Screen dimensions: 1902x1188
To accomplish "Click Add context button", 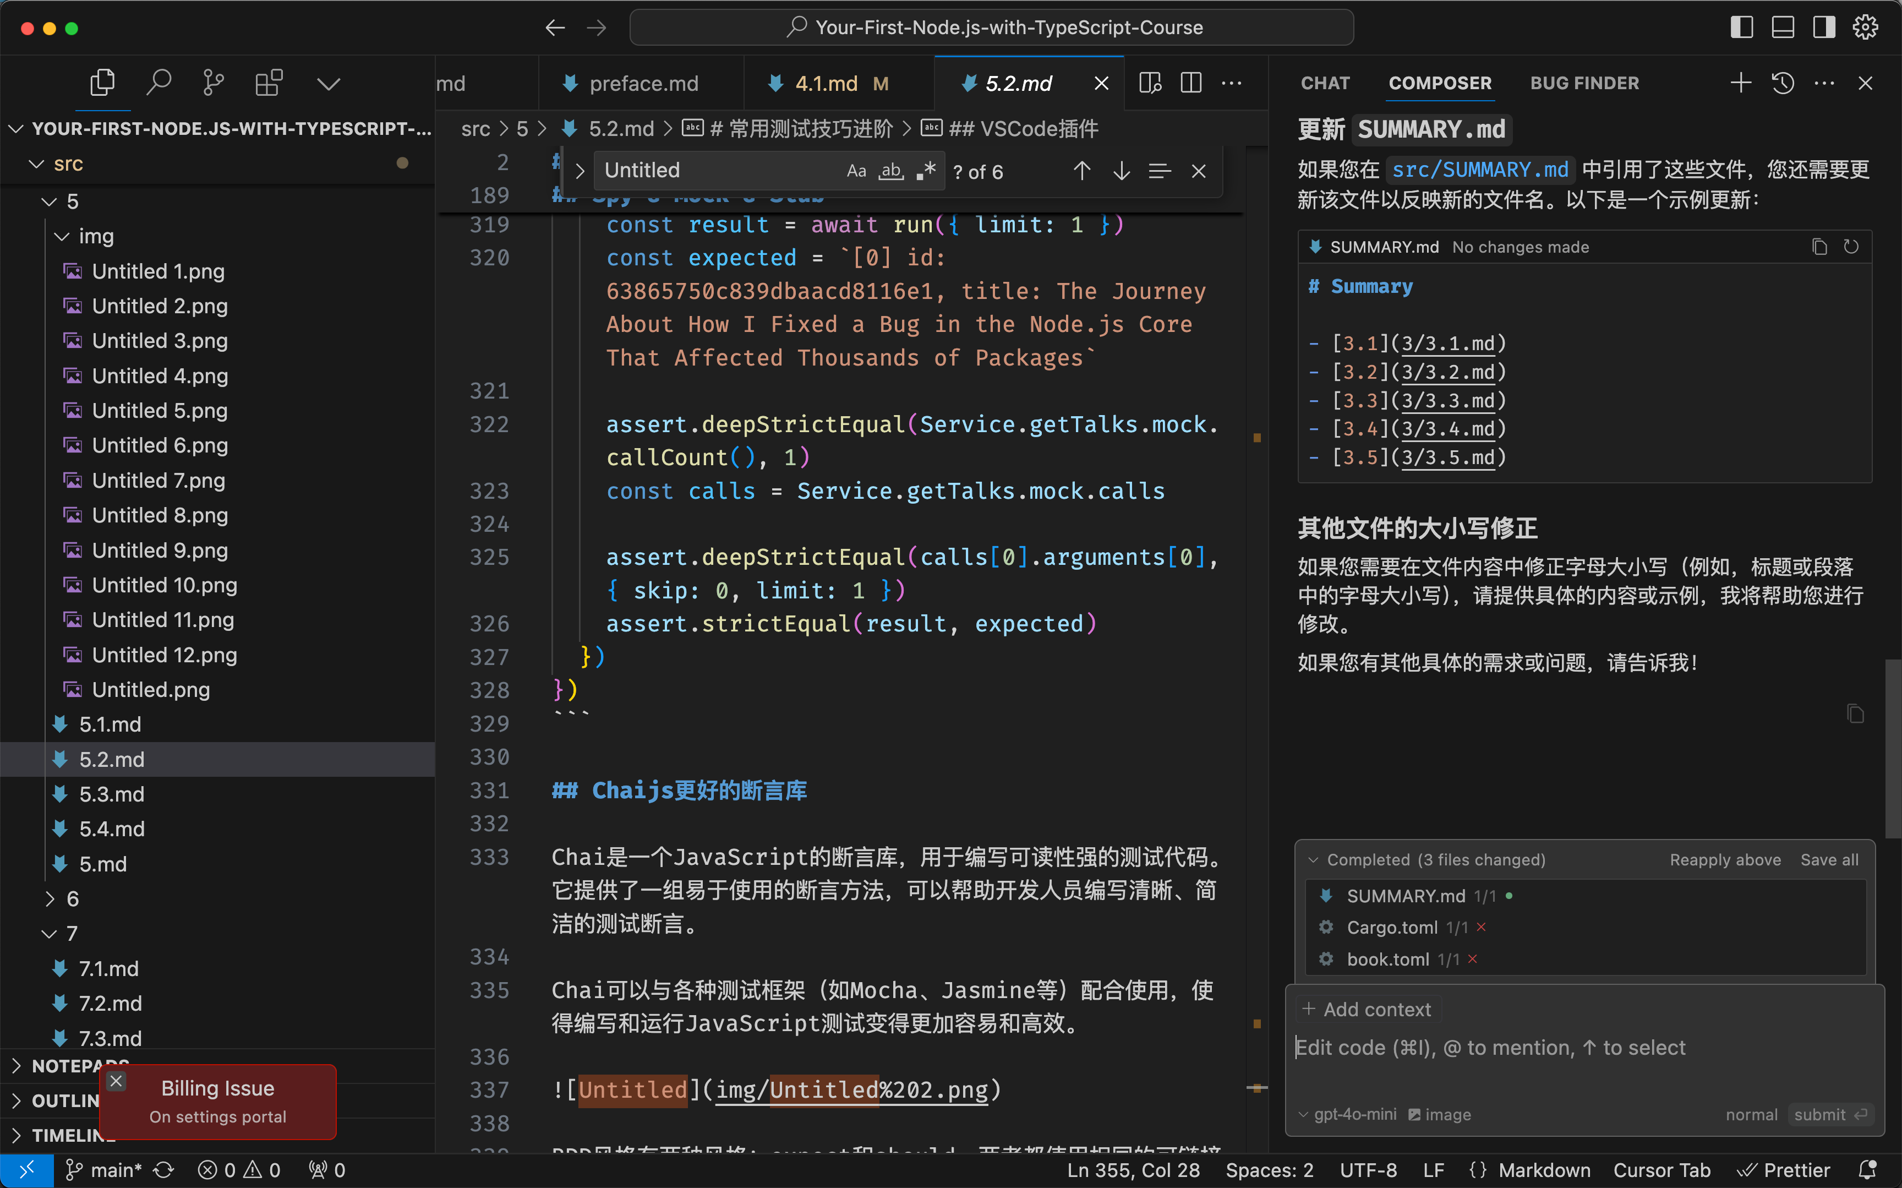I will click(1367, 1009).
